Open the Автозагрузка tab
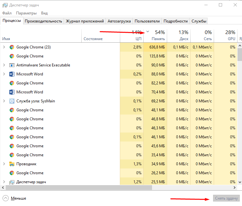 (x=119, y=21)
